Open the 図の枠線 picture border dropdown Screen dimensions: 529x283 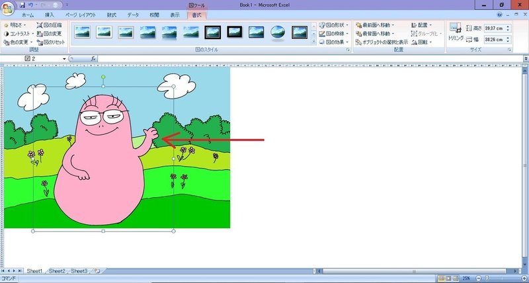point(334,34)
